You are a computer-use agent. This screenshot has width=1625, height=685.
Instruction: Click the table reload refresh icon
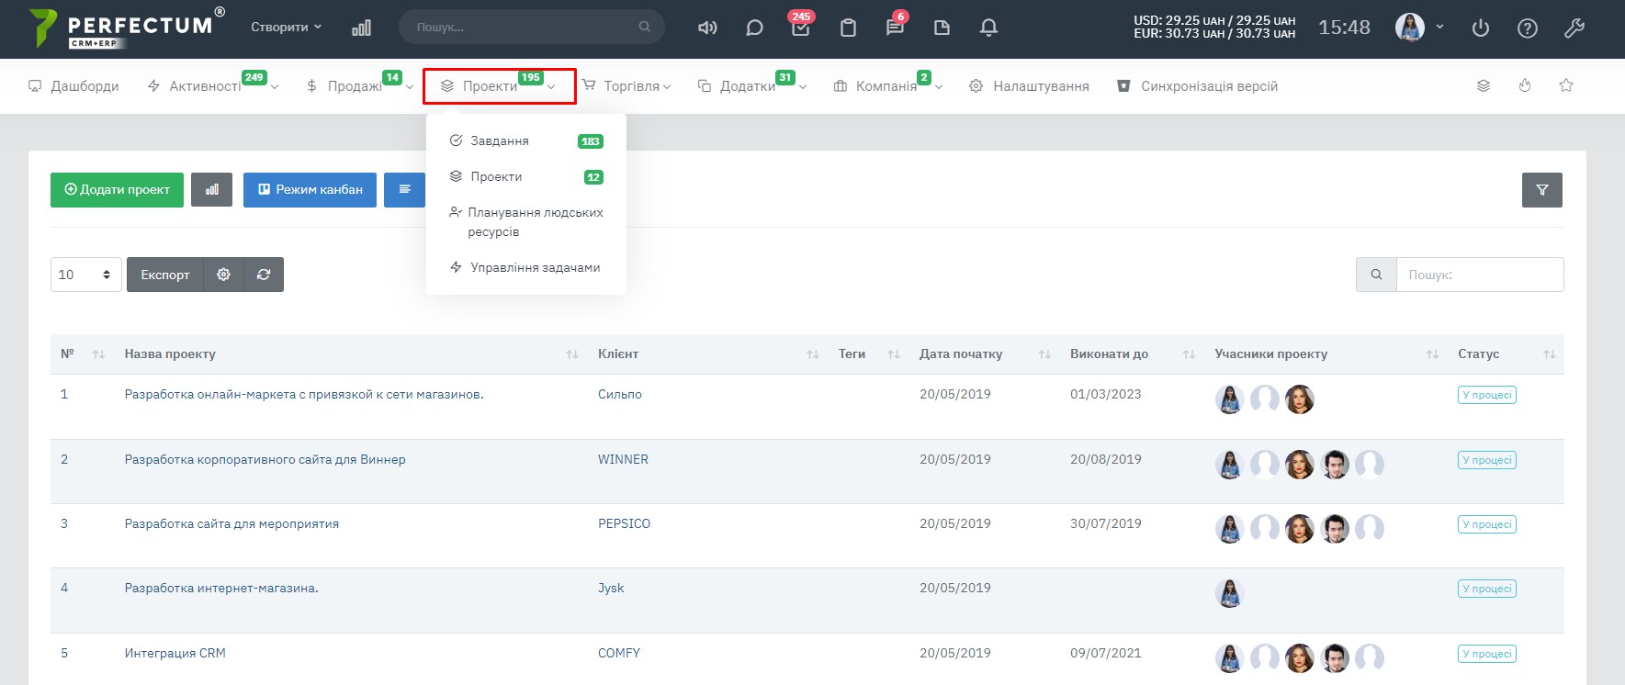(264, 275)
